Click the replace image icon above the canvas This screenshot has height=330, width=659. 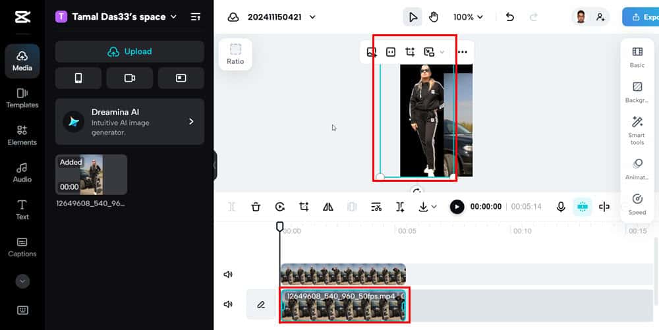pos(372,52)
